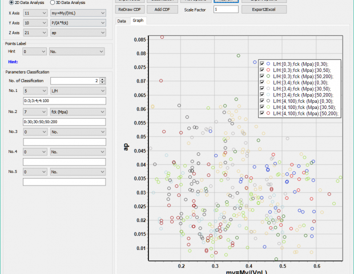Click the ReDraw CDF button
Viewport: 354px width, 274px height.
(130, 10)
